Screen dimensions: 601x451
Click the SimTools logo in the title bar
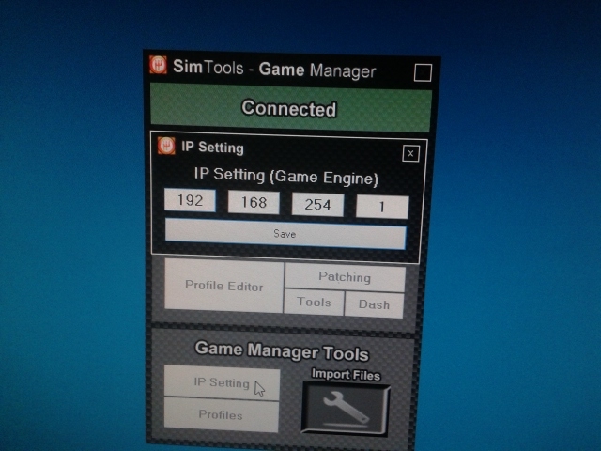(x=159, y=65)
